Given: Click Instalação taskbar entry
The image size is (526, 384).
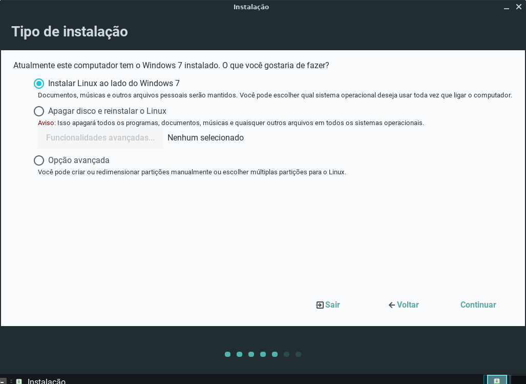Looking at the screenshot, I should point(41,381).
